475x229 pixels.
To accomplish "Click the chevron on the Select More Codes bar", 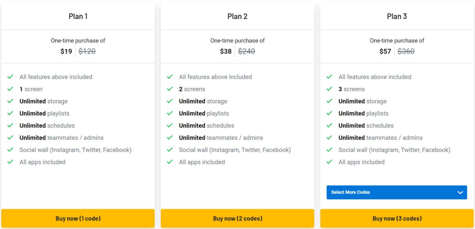I will (460, 192).
